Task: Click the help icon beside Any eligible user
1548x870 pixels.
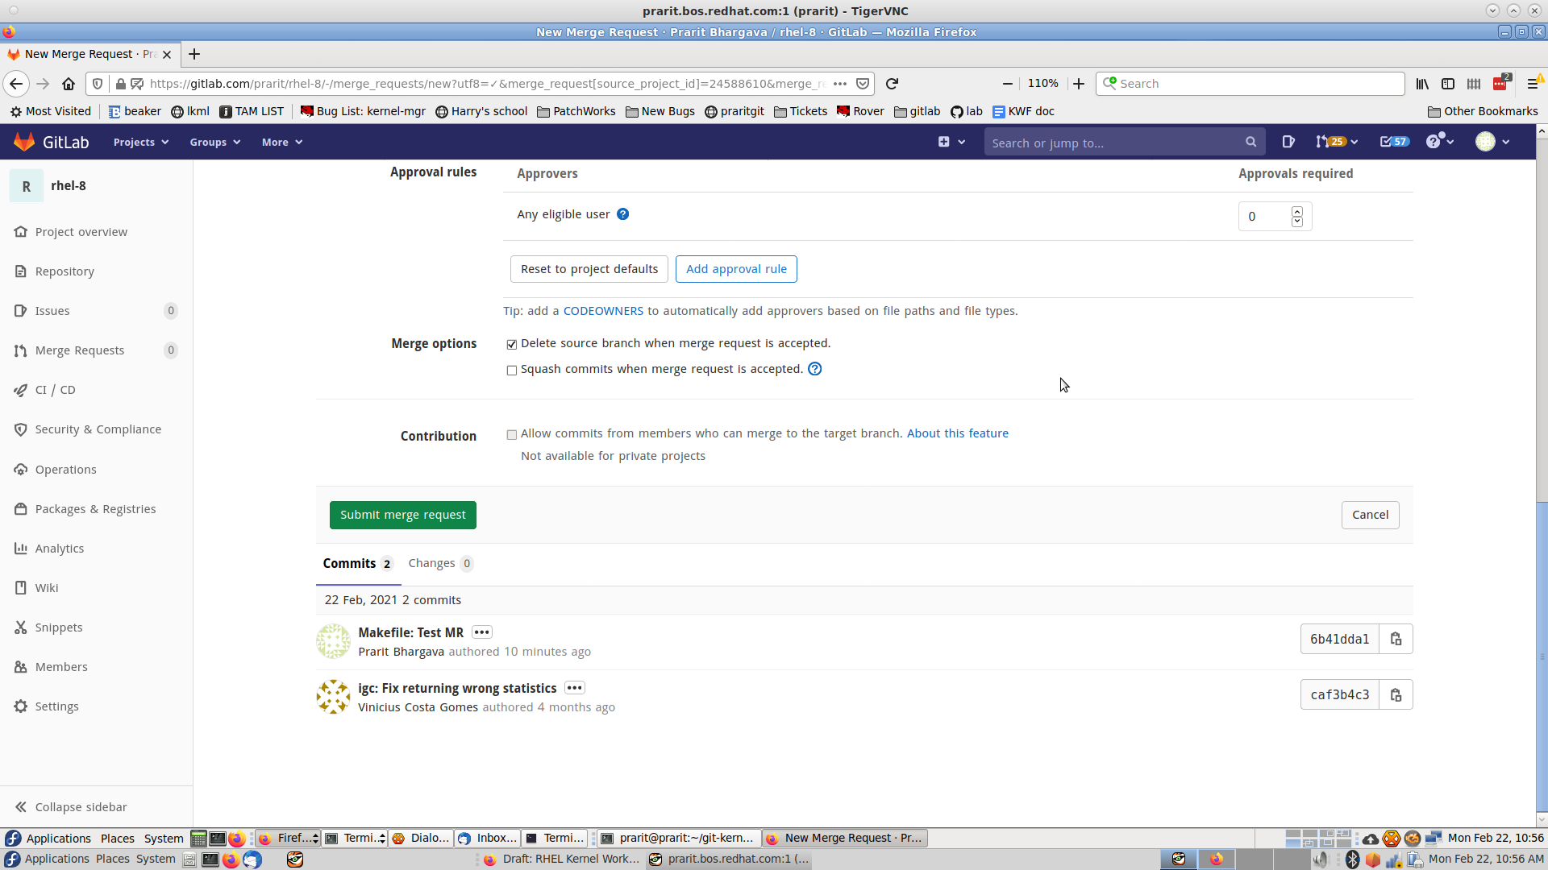Action: tap(622, 214)
